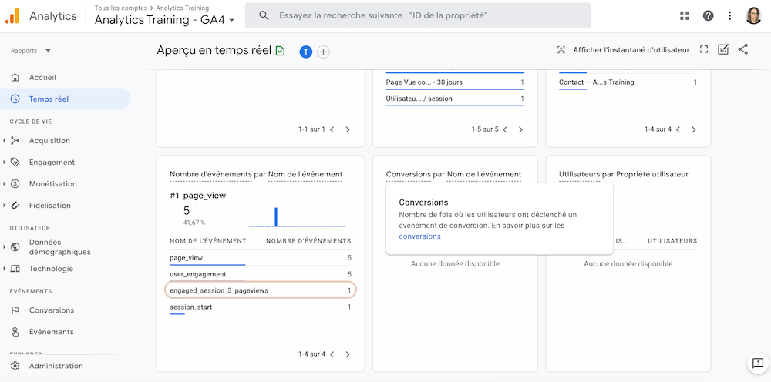Open the Nombre d'événements metric selector
This screenshot has width=771, height=382.
tap(211, 174)
